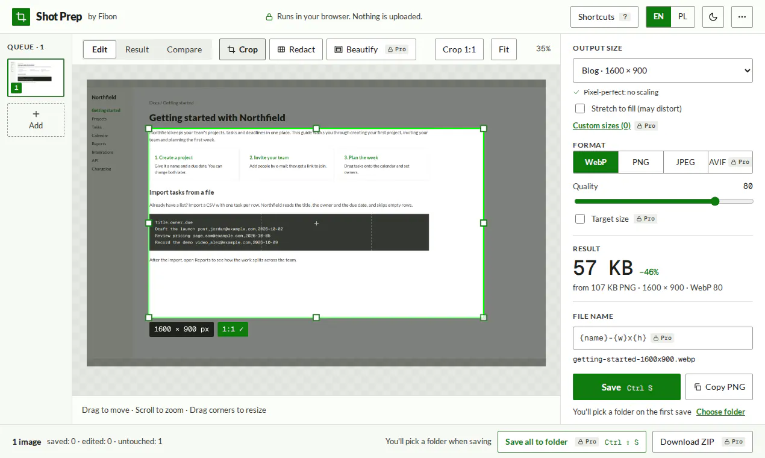Open the Output Size dropdown
This screenshot has width=765, height=458.
[x=663, y=71]
